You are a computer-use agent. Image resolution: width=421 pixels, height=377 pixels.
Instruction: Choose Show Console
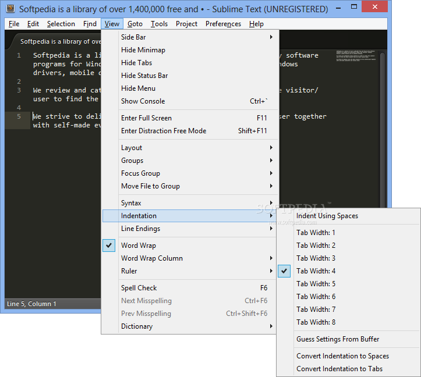point(190,101)
